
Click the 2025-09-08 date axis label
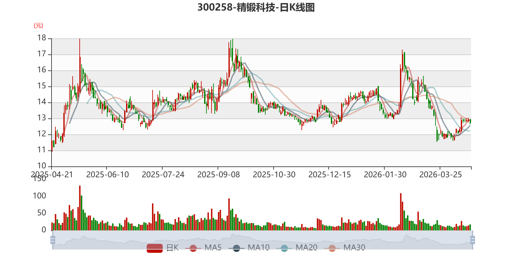[x=219, y=175]
